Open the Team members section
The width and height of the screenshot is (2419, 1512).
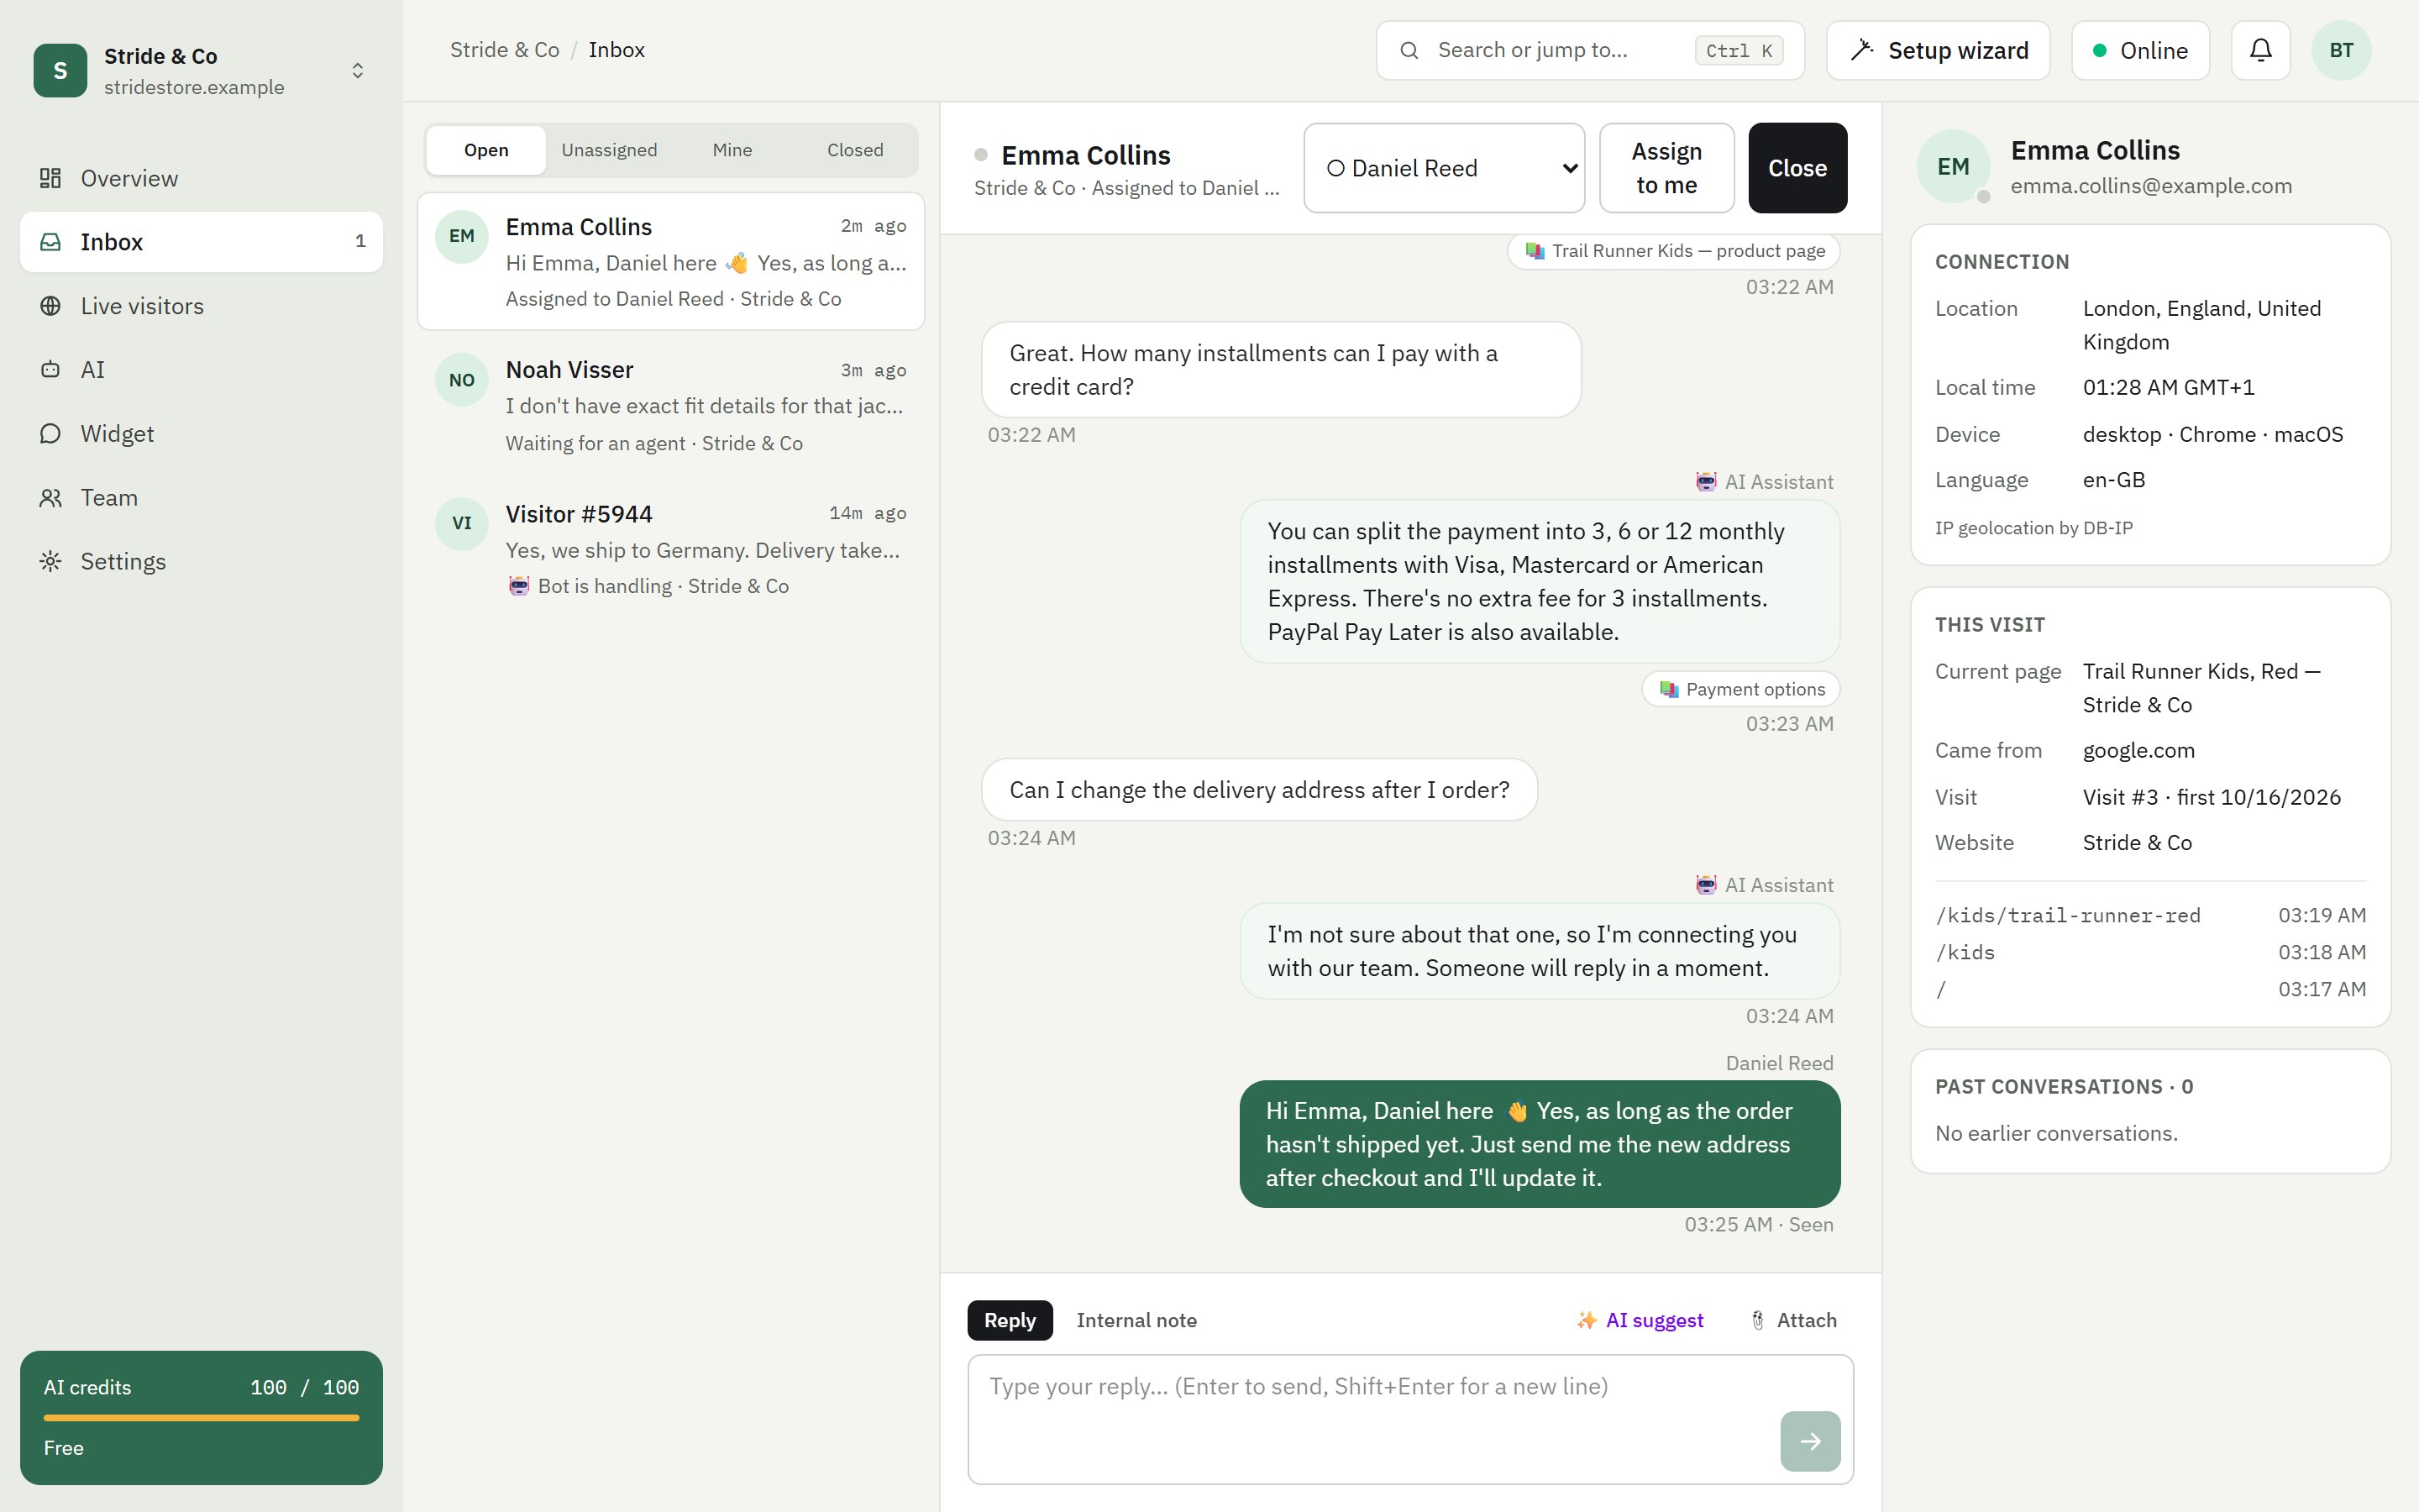click(201, 498)
